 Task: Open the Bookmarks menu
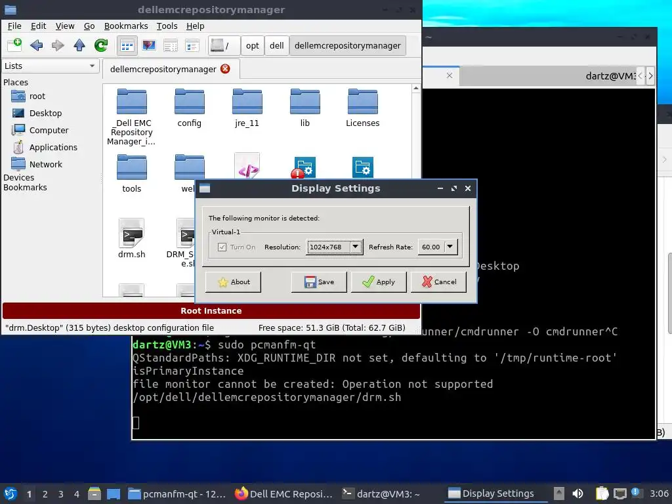(126, 26)
